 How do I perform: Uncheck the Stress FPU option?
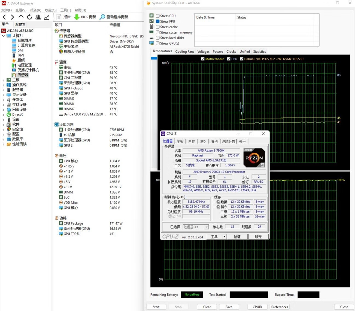tap(158, 21)
